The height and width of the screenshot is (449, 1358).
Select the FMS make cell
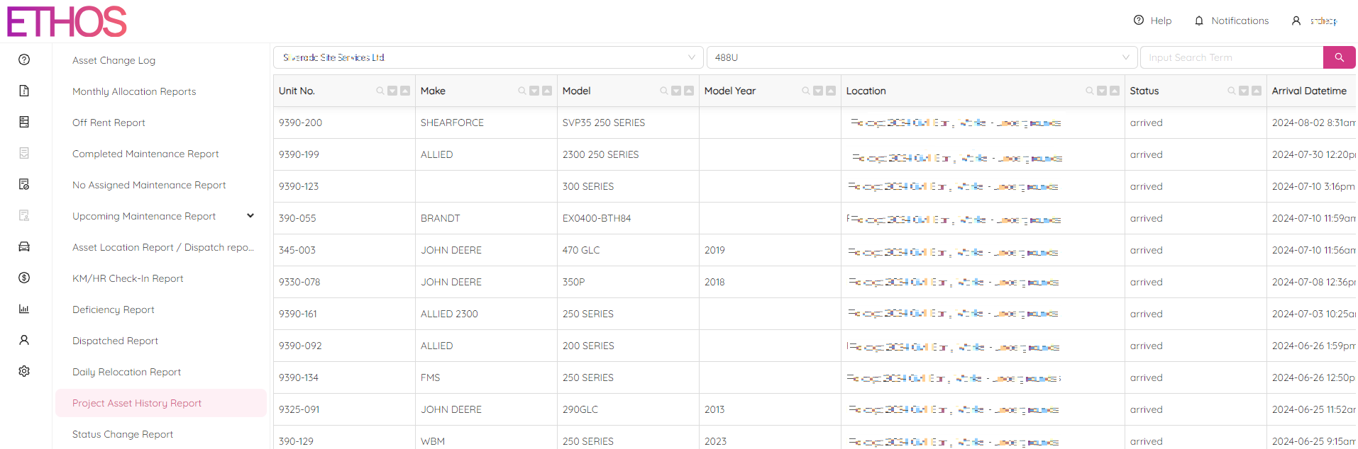[x=486, y=377]
